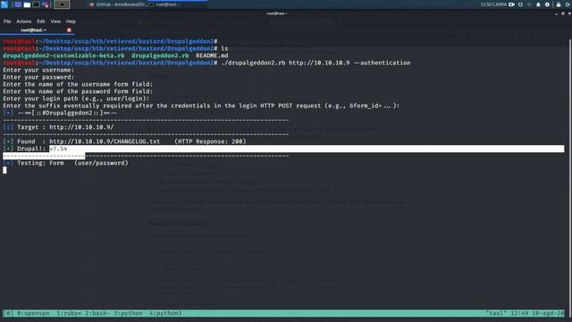This screenshot has width=572, height=322.
Task: Open the notifications bell icon
Action: tap(538, 4)
